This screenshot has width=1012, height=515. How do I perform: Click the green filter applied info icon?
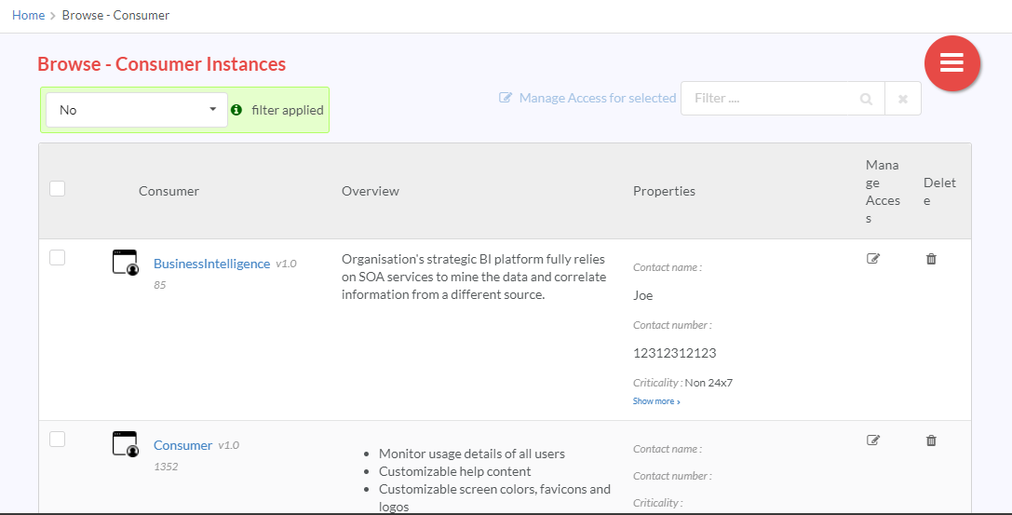[x=236, y=110]
